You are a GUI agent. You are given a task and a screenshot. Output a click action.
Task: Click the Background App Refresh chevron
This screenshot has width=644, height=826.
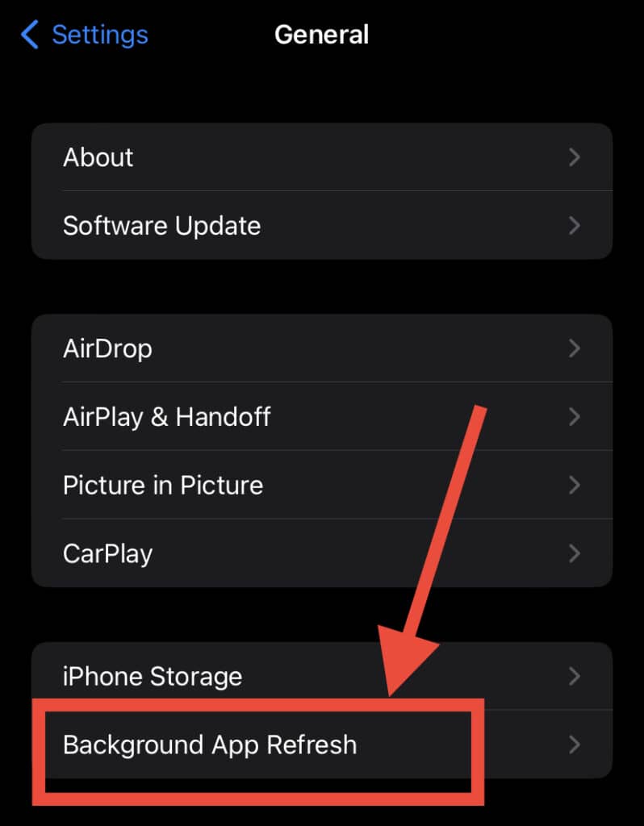click(x=575, y=745)
